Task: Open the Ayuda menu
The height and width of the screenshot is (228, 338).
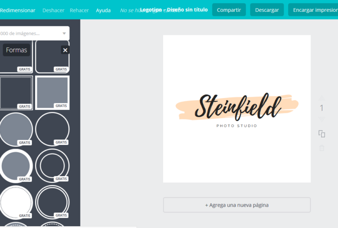Action: (x=103, y=10)
